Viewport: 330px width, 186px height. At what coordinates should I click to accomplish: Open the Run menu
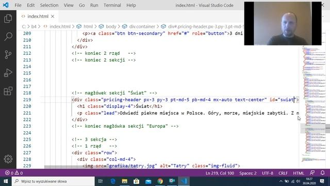(x=94, y=5)
